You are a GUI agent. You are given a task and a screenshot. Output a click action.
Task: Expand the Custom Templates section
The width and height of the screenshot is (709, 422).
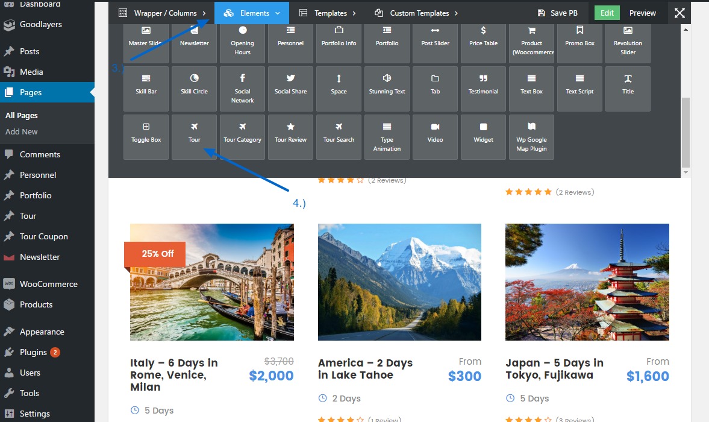pyautogui.click(x=416, y=13)
